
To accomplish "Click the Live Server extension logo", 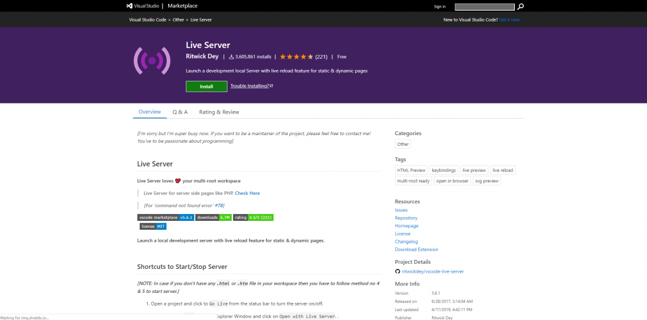I will pyautogui.click(x=152, y=61).
